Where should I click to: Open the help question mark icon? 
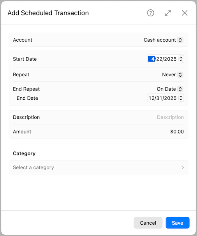(x=151, y=13)
